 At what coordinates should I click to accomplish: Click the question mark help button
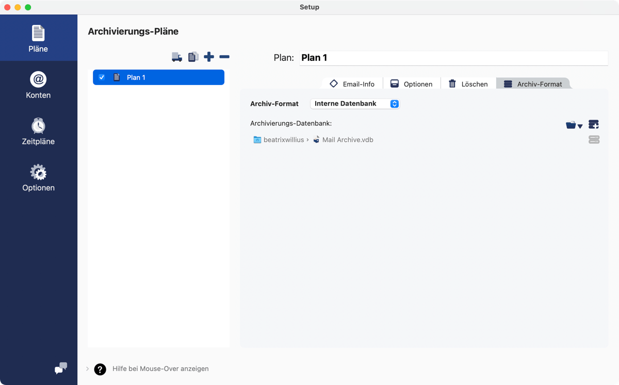[100, 369]
